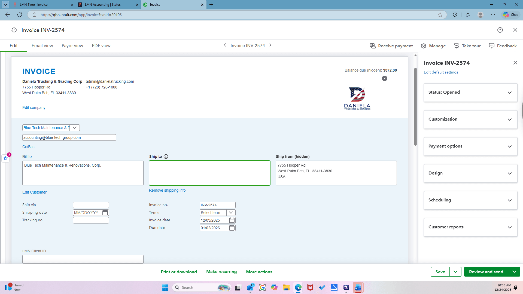
Task: Go back in the browser
Action: pyautogui.click(x=8, y=15)
